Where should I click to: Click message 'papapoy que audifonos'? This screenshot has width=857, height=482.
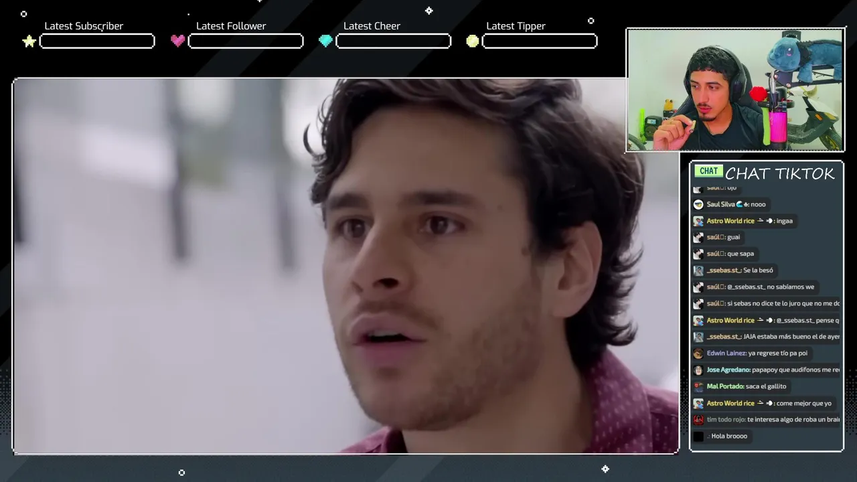pyautogui.click(x=796, y=370)
